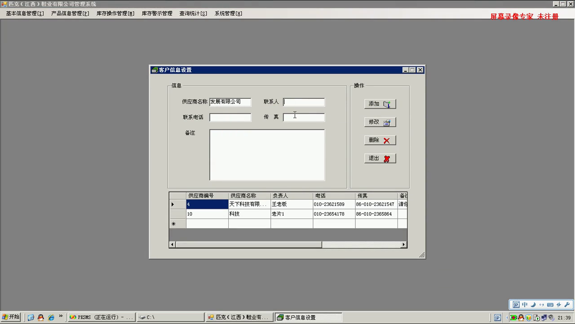Click inside the 备注 text area
575x324 pixels.
click(267, 155)
